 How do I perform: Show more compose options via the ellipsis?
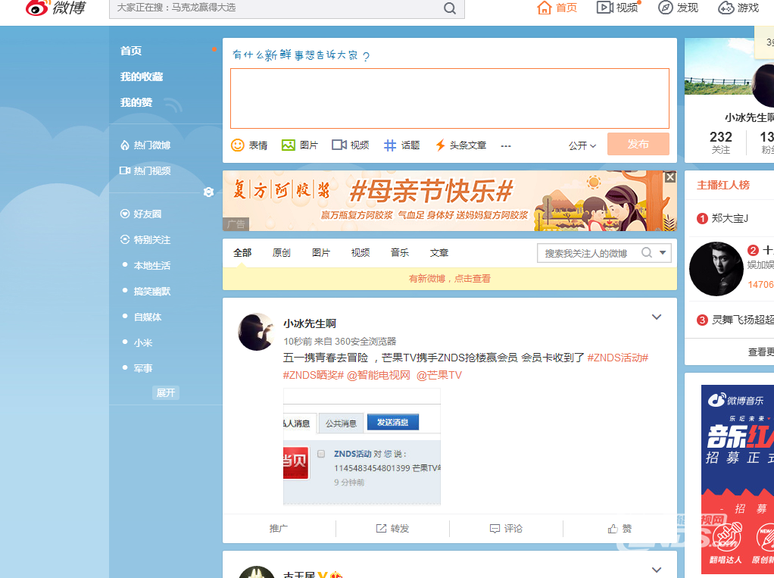click(506, 145)
